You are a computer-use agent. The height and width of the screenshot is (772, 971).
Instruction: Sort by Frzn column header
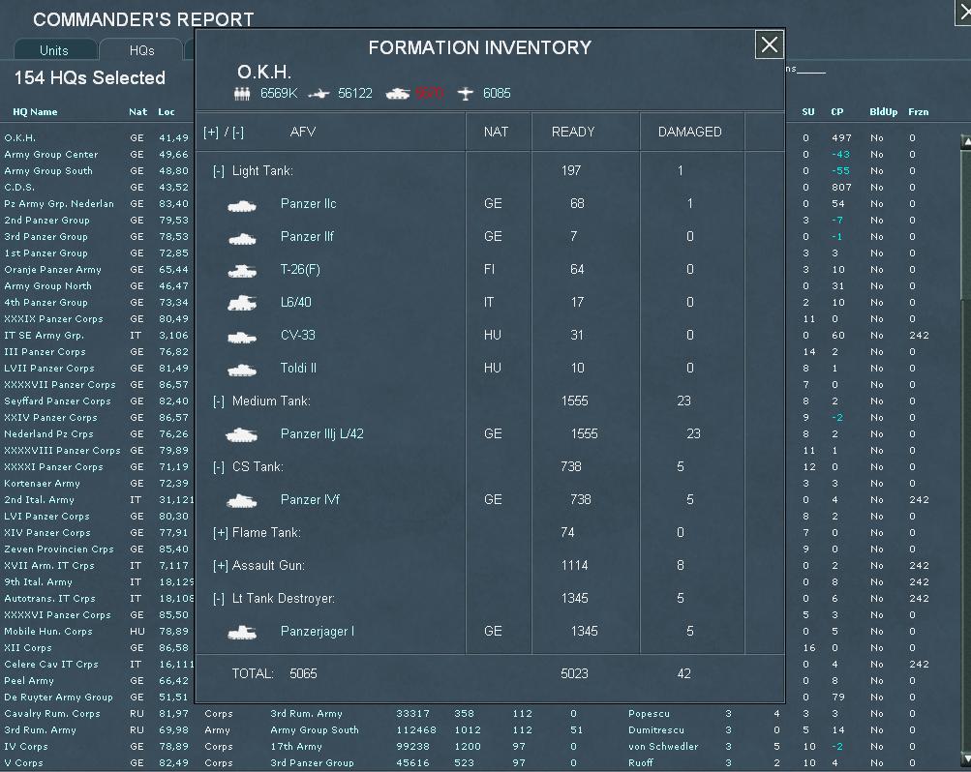[x=919, y=112]
